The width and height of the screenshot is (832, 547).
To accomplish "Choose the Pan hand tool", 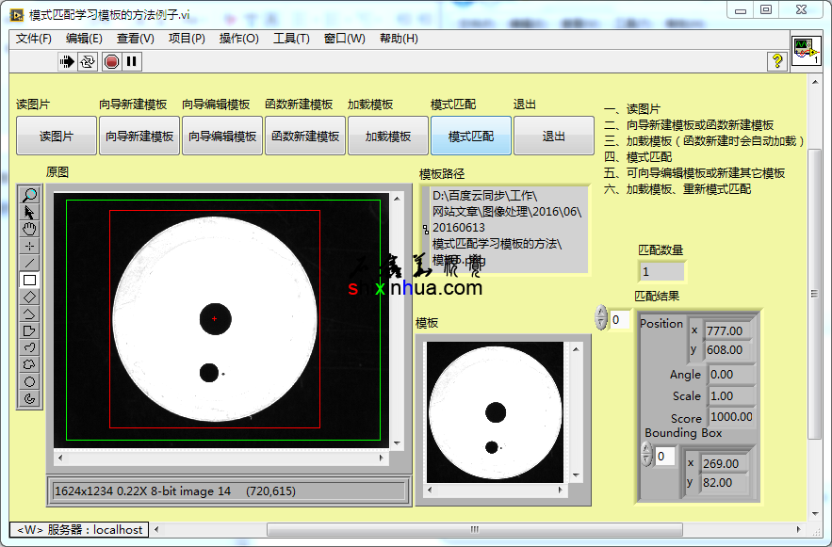I will (x=29, y=229).
